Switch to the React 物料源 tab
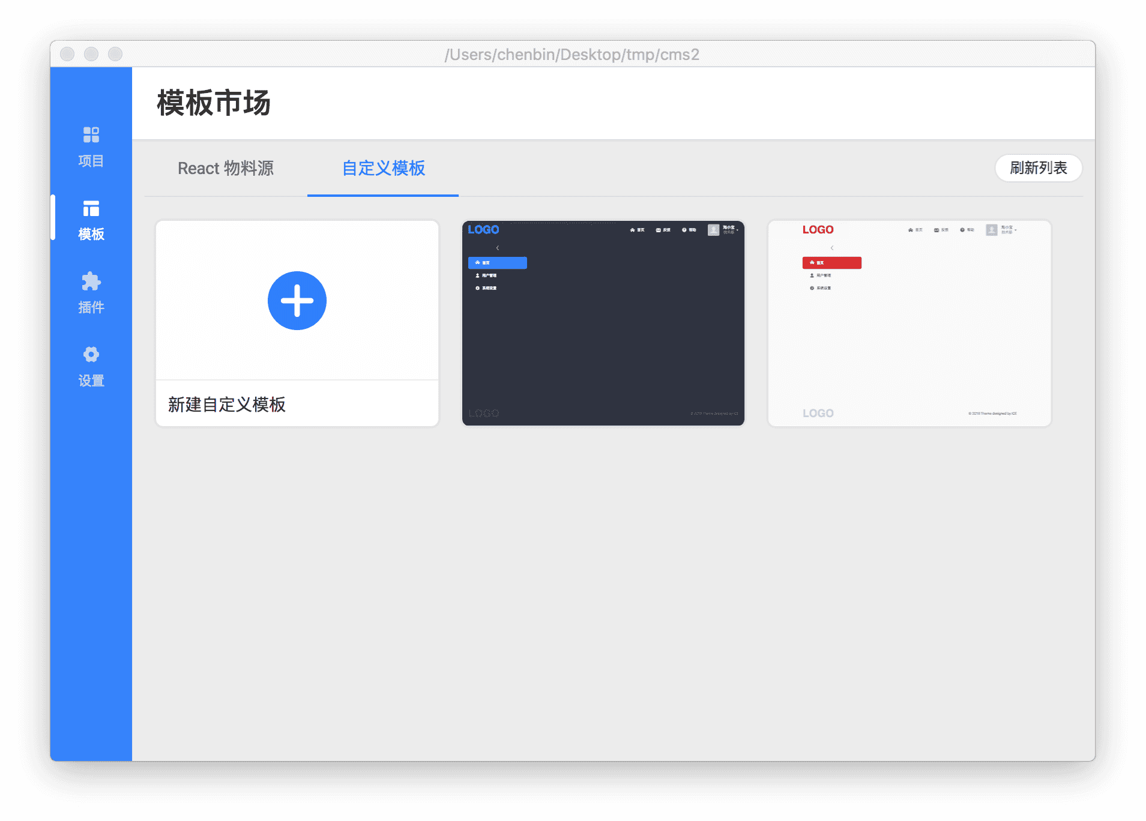The width and height of the screenshot is (1146, 821). click(225, 169)
